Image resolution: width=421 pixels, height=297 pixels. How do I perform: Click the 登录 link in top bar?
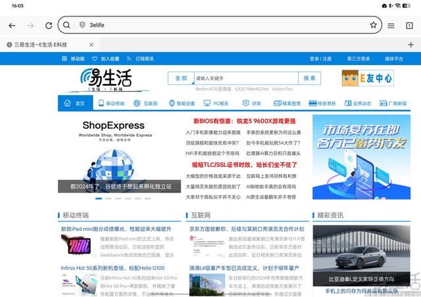tap(314, 58)
